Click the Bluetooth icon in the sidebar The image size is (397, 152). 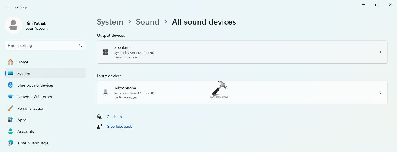click(10, 85)
